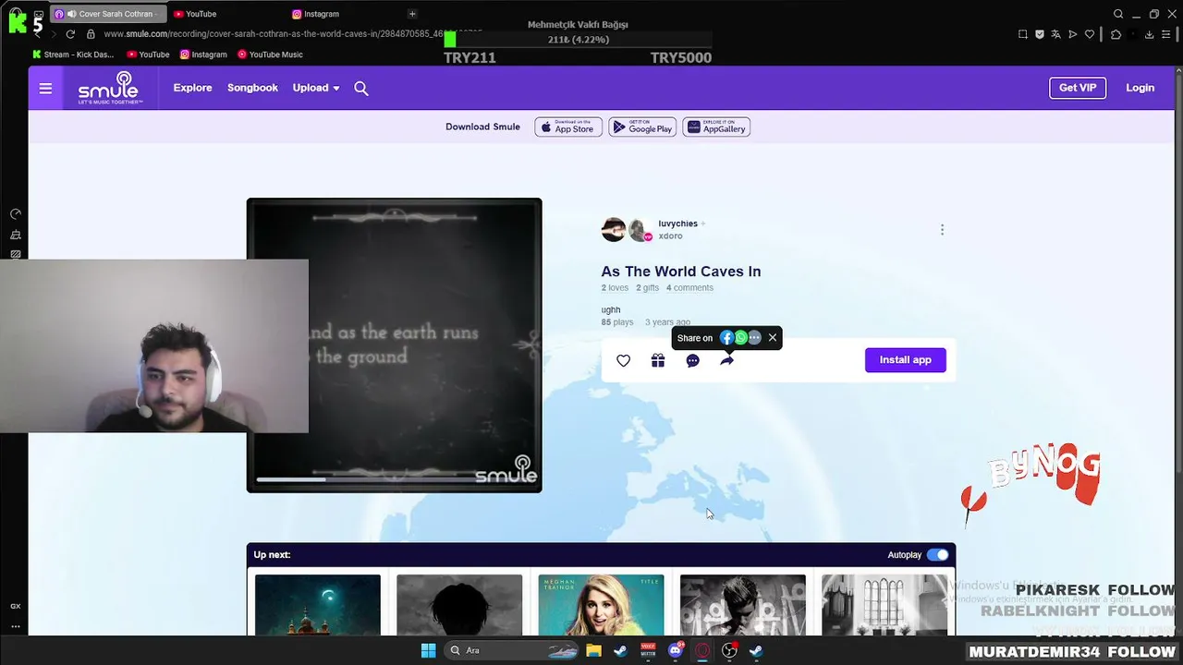
Task: Open Windows Start menu
Action: coord(428,650)
